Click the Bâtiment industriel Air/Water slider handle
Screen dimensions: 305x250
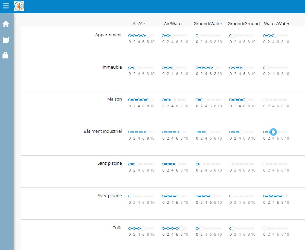(181, 132)
